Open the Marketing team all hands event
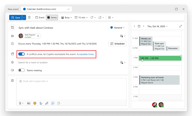 (x=159, y=80)
